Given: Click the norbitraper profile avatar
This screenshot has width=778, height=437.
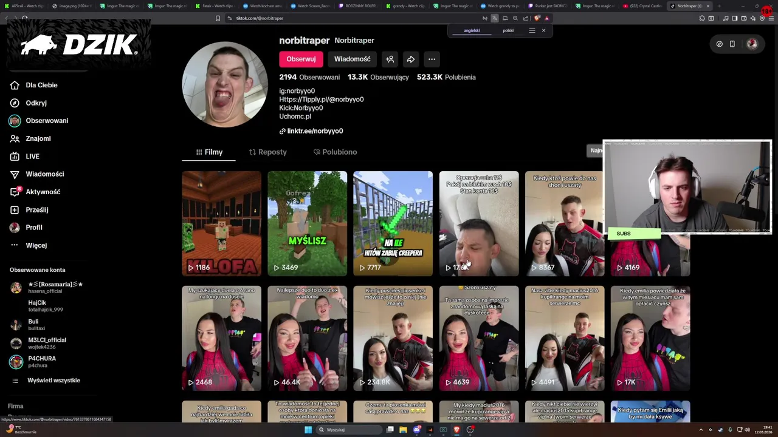Looking at the screenshot, I should (x=225, y=84).
